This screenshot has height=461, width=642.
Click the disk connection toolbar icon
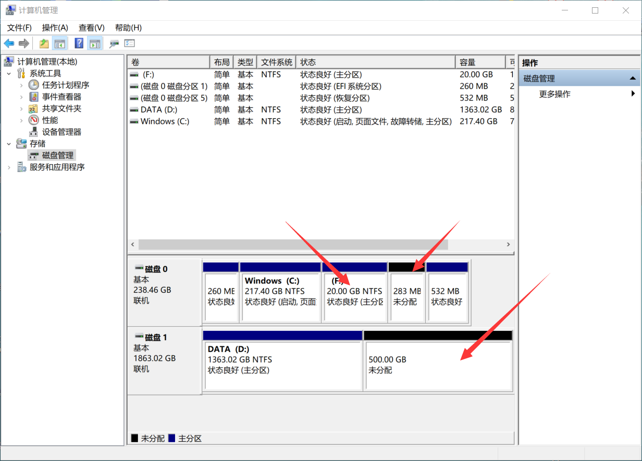coord(114,44)
